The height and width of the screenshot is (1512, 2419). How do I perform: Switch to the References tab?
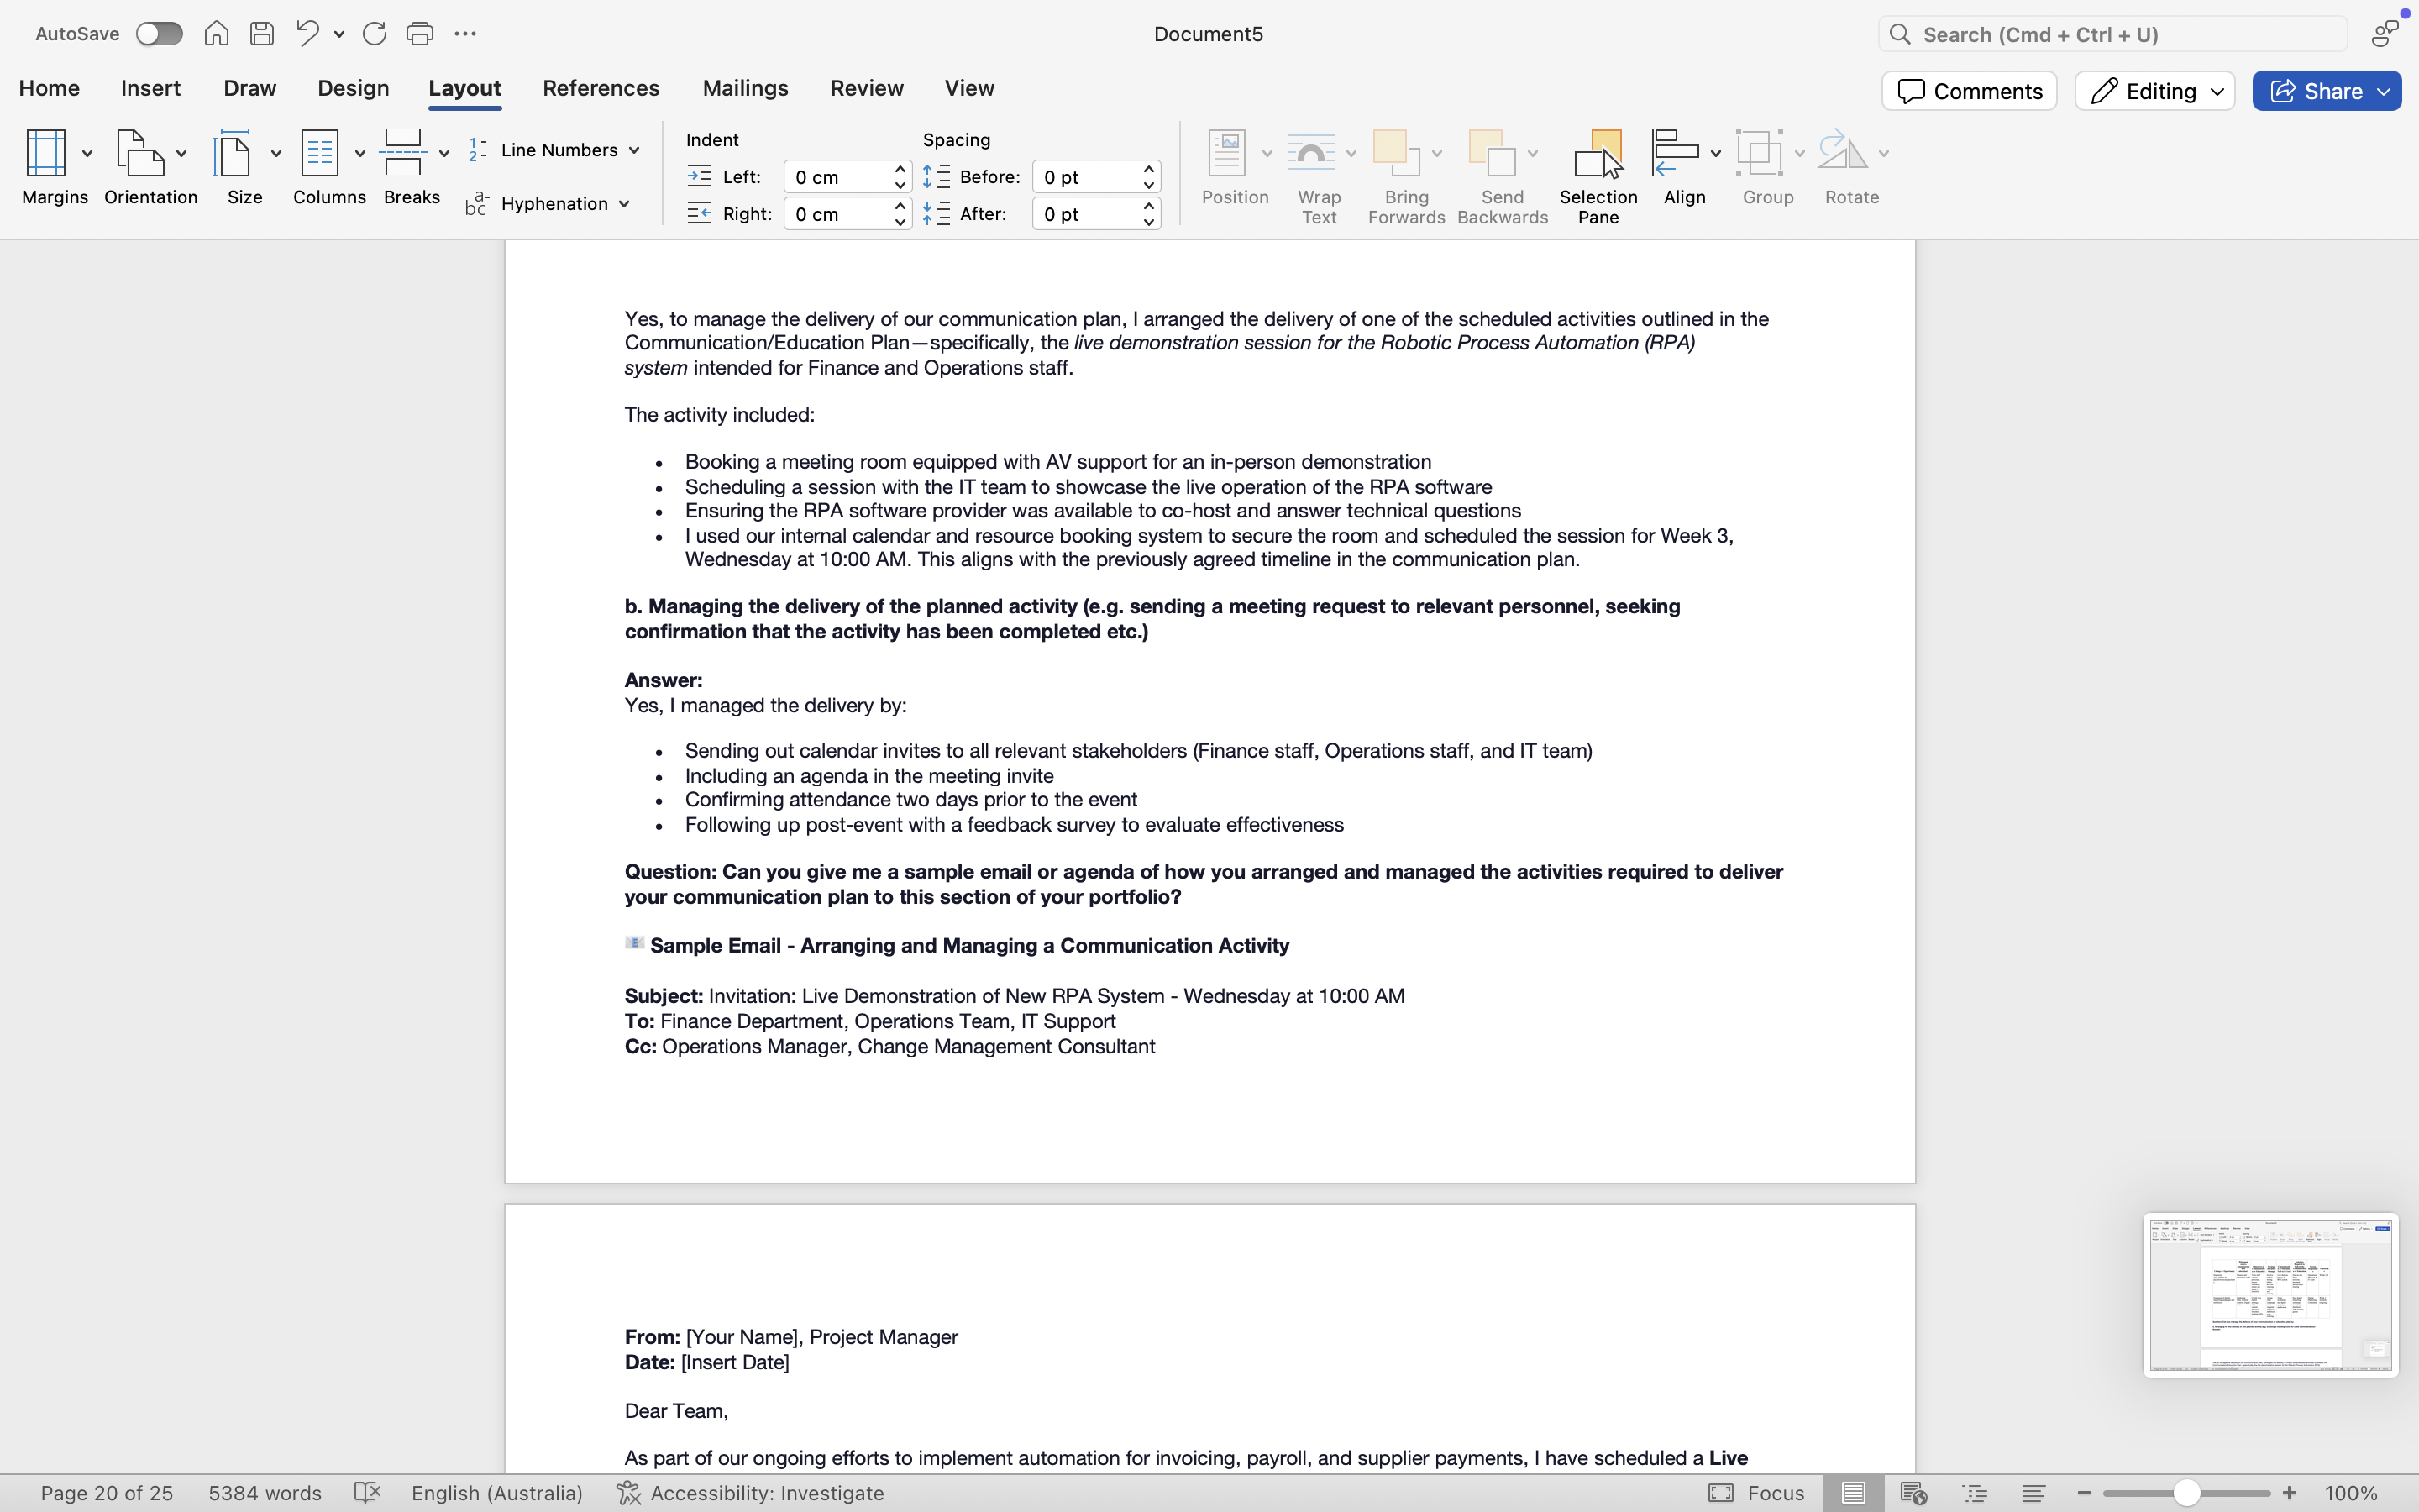pos(601,88)
